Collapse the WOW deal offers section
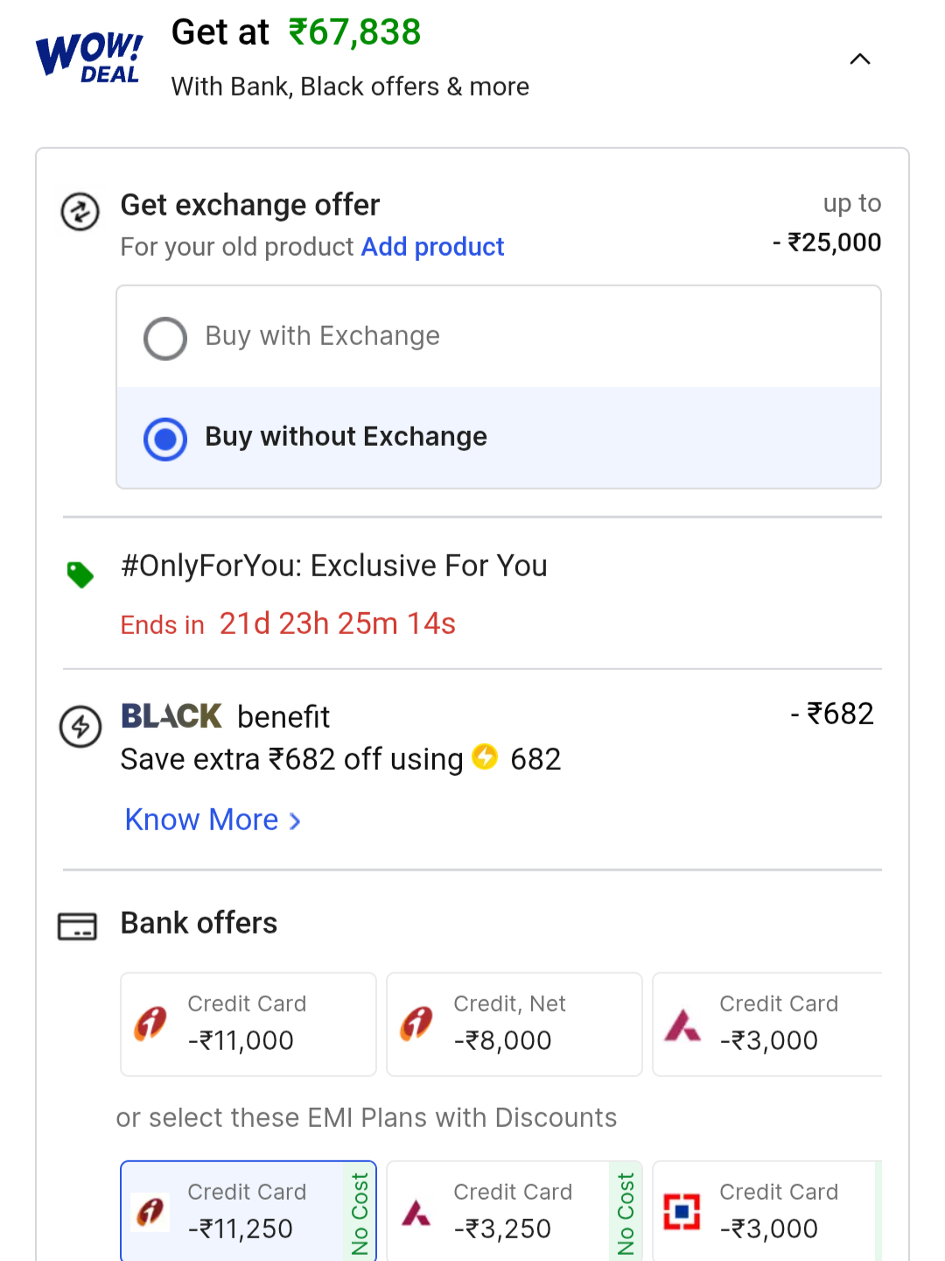The width and height of the screenshot is (945, 1261). pos(860,60)
